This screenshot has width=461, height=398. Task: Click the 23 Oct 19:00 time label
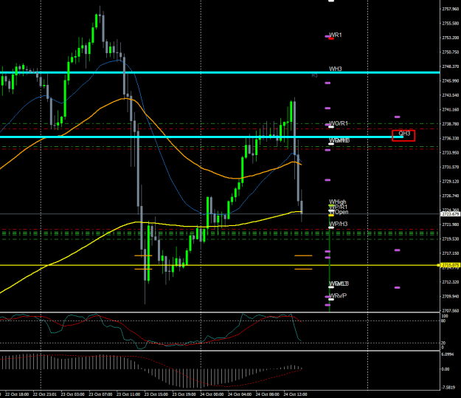click(184, 394)
